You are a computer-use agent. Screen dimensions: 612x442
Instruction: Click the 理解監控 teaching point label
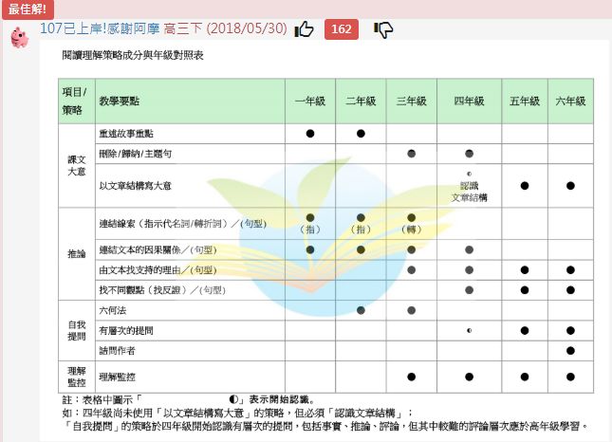click(117, 377)
